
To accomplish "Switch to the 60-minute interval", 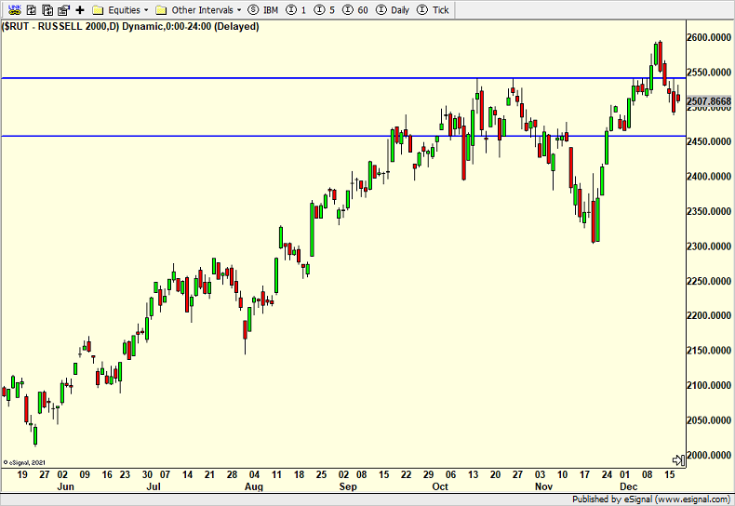I will [358, 10].
